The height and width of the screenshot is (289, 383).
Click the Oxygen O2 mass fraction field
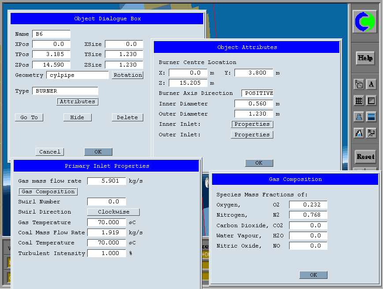coord(308,205)
